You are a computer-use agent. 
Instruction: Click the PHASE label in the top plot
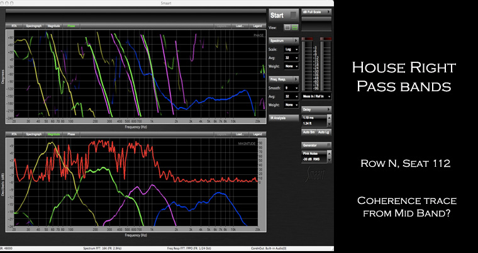point(258,35)
